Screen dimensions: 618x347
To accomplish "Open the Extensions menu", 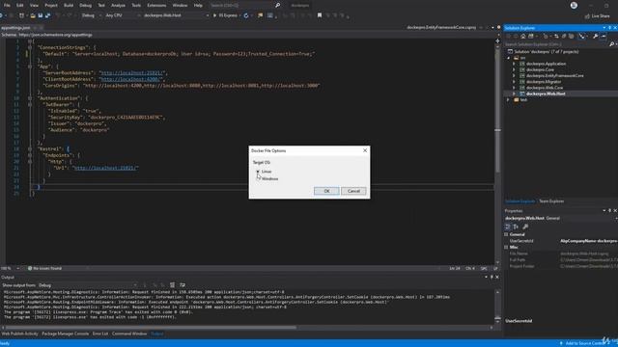I will [156, 6].
